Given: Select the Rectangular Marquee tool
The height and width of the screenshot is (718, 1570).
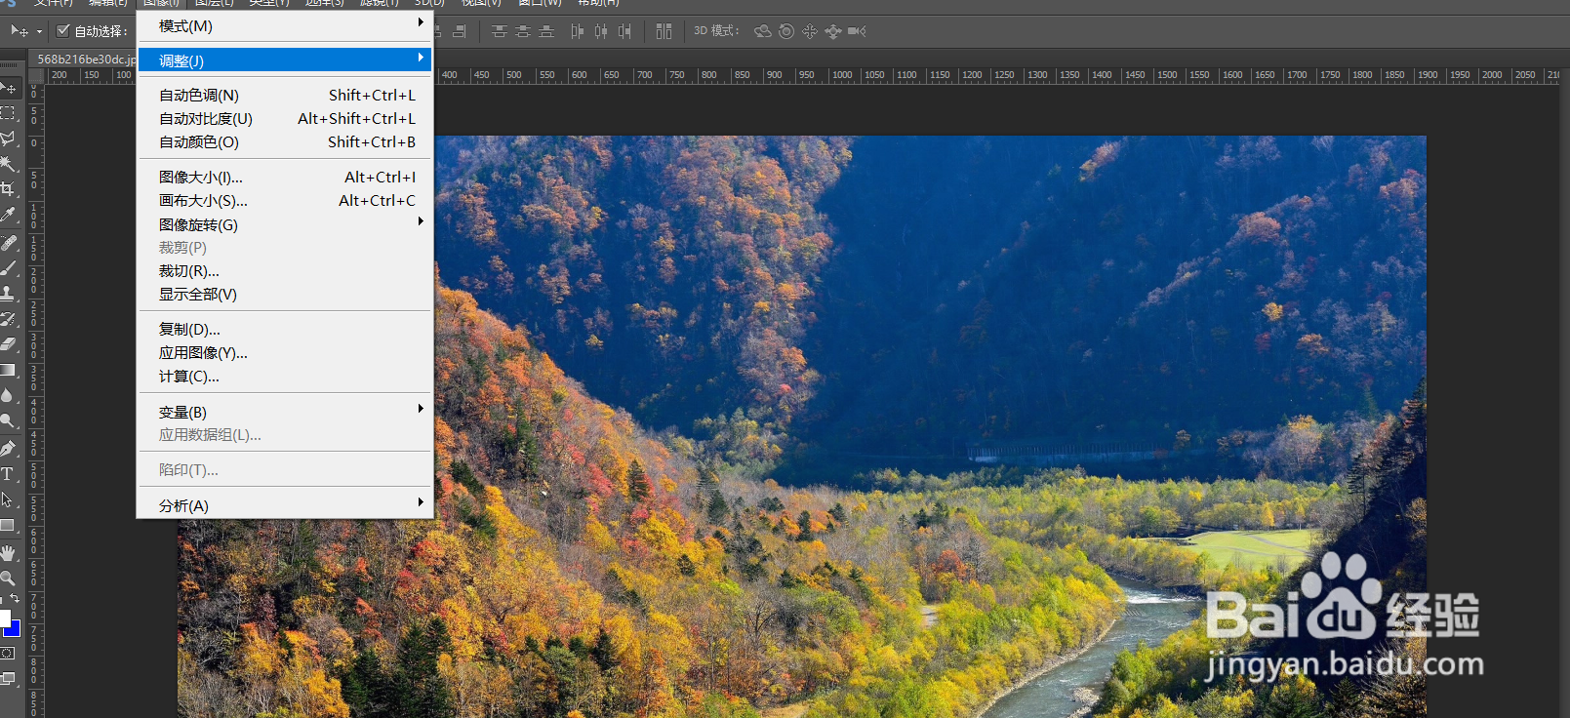Looking at the screenshot, I should click(x=8, y=113).
